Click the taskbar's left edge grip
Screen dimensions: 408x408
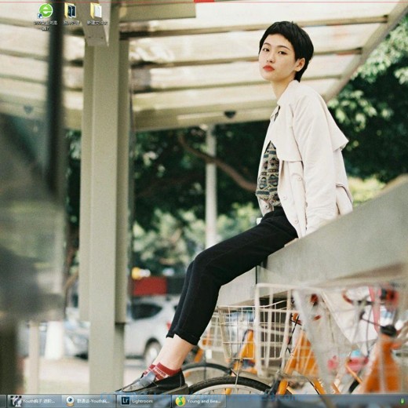2,401
